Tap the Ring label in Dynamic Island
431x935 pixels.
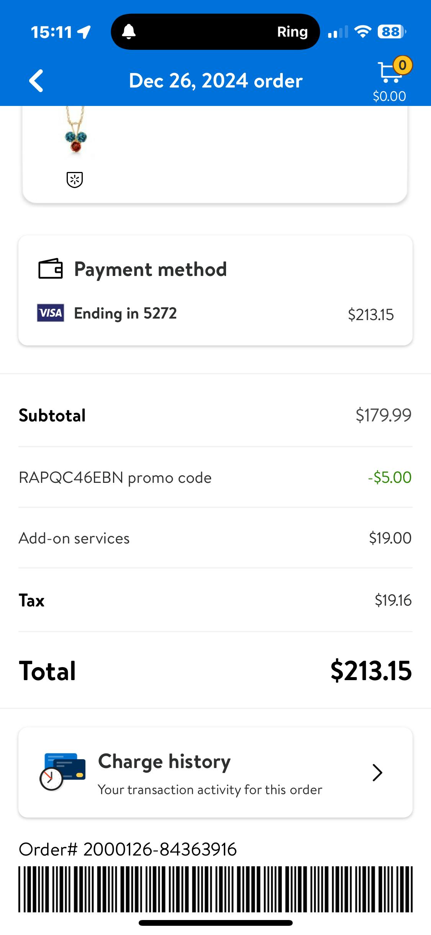[x=292, y=32]
